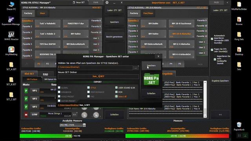Uncheck STYLE export checkbox

[88, 87]
